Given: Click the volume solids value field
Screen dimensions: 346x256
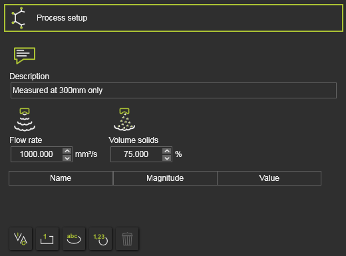Looking at the screenshot, I should pyautogui.click(x=136, y=154).
